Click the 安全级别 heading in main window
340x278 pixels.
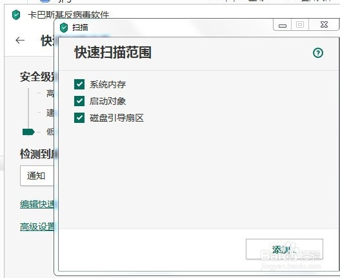click(x=37, y=77)
